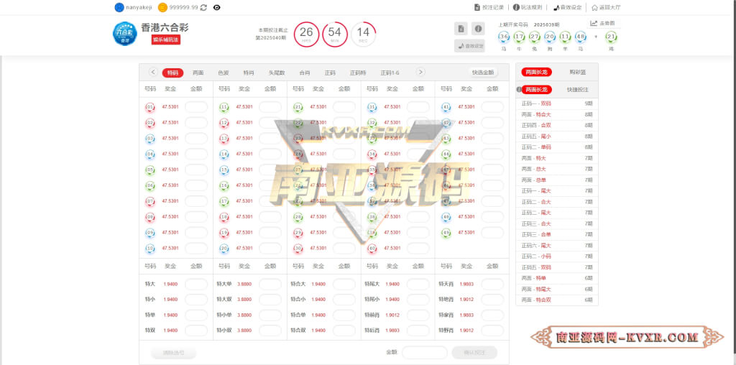Click previous draw ball 27
Image resolution: width=736 pixels, height=365 pixels.
click(x=534, y=37)
